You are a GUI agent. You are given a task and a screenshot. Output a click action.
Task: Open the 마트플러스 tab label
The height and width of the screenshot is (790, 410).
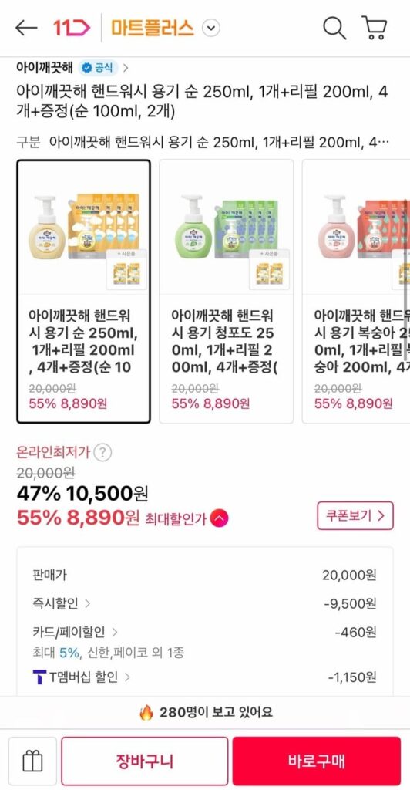point(153,29)
